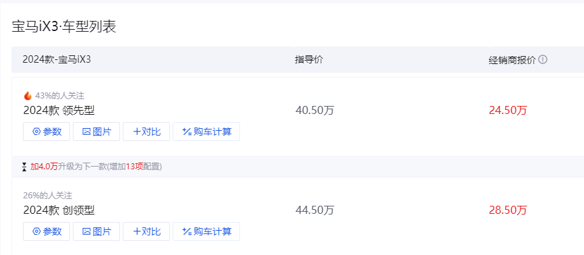Open 购车计算 for 领先型

tap(206, 132)
